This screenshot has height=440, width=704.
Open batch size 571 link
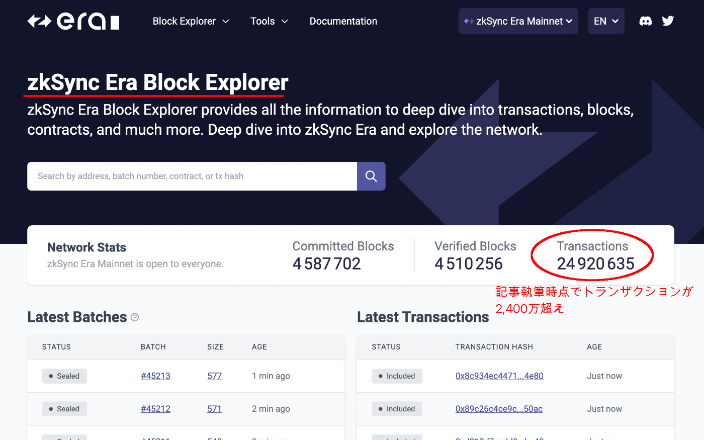coord(214,409)
